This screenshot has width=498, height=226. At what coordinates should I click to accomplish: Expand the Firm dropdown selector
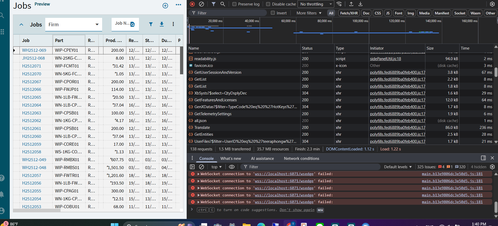73,24
